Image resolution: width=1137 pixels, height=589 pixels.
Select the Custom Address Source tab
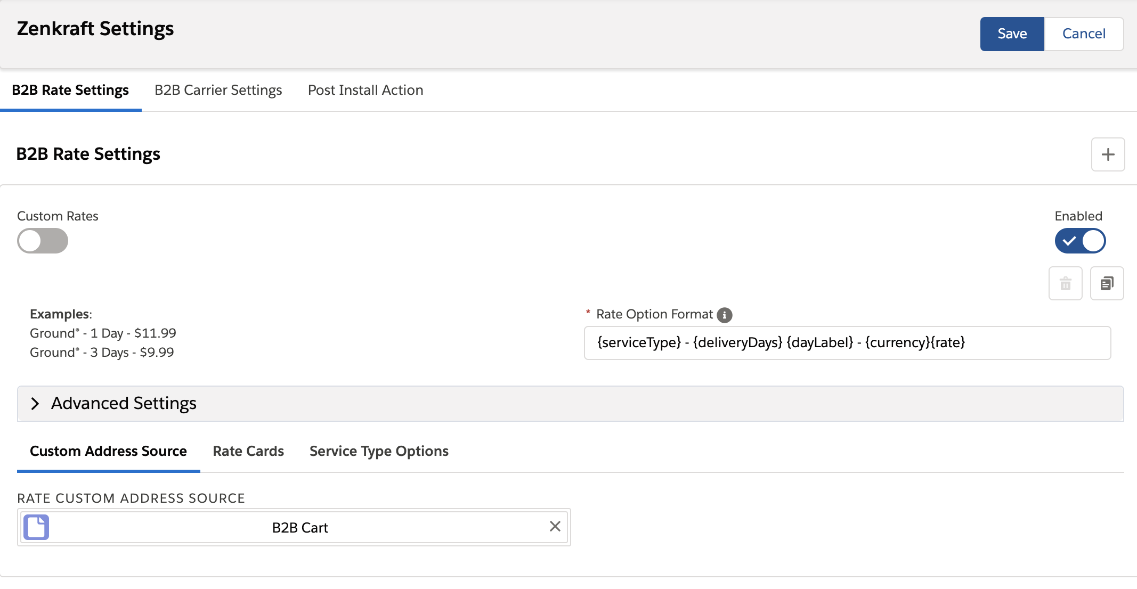tap(108, 451)
